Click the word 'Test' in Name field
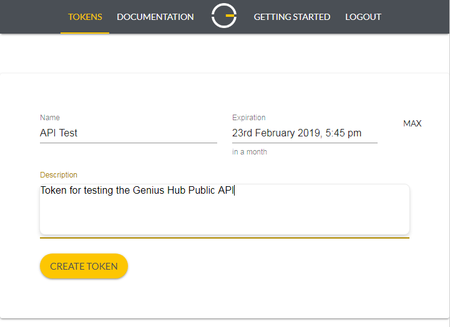 click(x=68, y=133)
